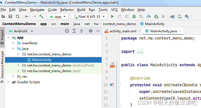Open the Tools menu
Screen dimensions: 201x108
[x=103, y=10]
